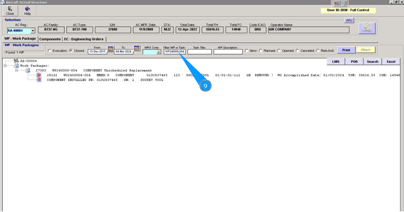Click the AC Family value B737-NG
The image size is (404, 212).
(51, 30)
